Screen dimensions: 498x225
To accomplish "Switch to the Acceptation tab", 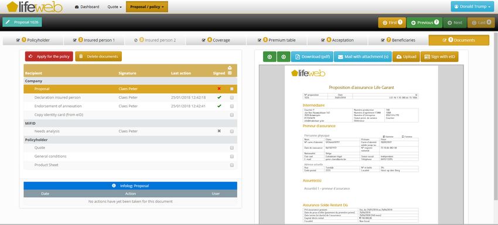I will [337, 40].
